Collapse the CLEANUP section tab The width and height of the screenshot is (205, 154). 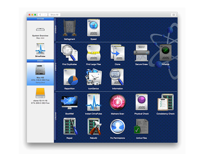[55, 67]
